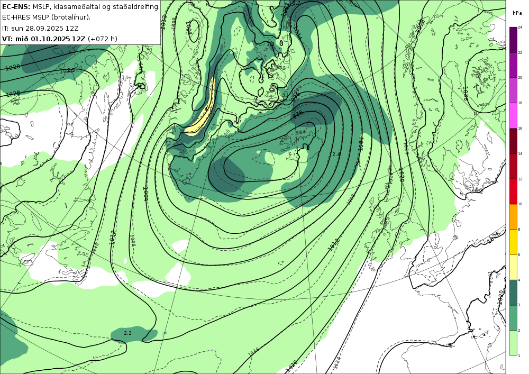Click the maroon 14–16 hPa legend swatch

513,141
